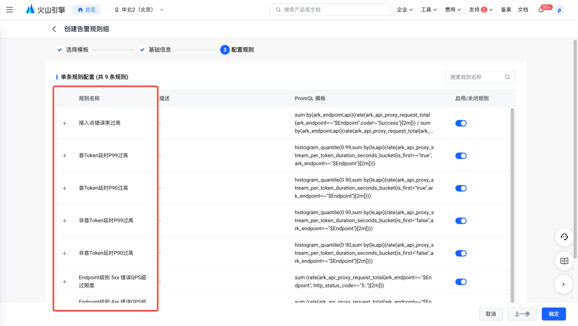Select the 接入点错误率过高 rule name
The width and height of the screenshot is (578, 326).
100,123
